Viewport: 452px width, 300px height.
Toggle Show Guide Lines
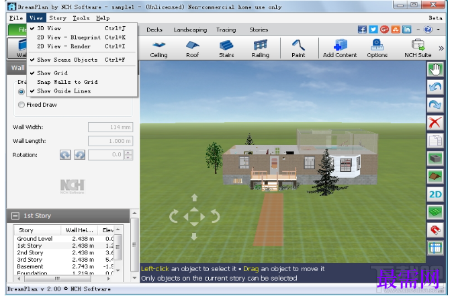(x=82, y=91)
